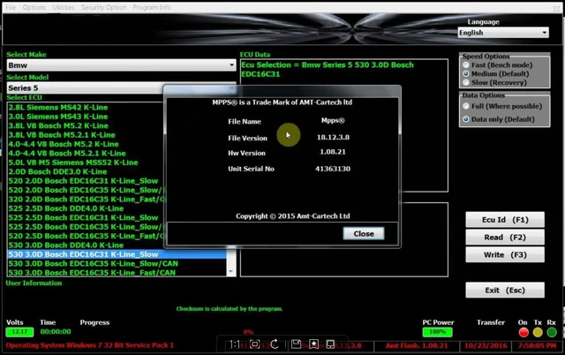Image resolution: width=565 pixels, height=355 pixels.
Task: Click the layout icon right of star icon
Action: 330,344
